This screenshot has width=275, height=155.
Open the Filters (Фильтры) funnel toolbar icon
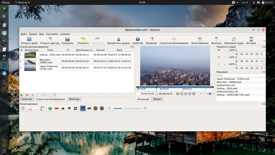216,39
